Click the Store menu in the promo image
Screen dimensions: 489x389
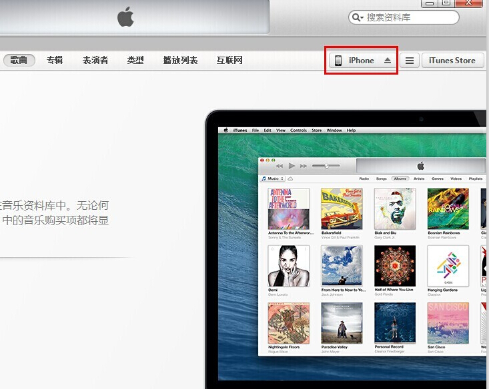316,130
